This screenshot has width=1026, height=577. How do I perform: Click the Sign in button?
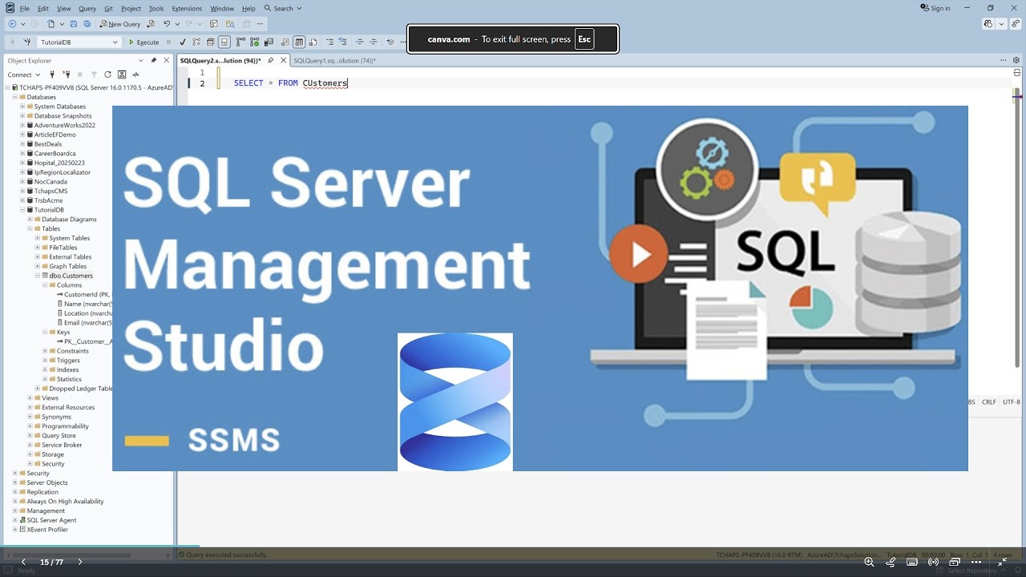935,8
